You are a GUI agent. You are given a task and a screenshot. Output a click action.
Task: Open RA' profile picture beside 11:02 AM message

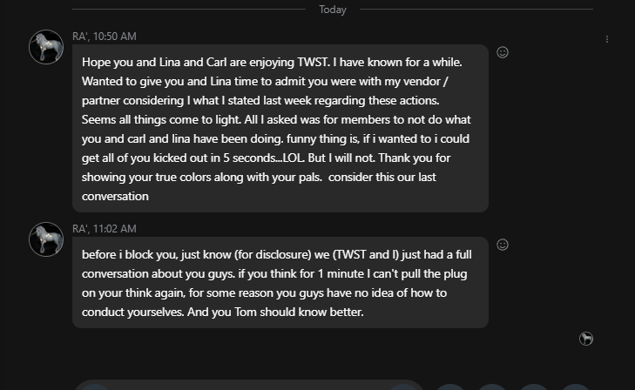coord(46,239)
